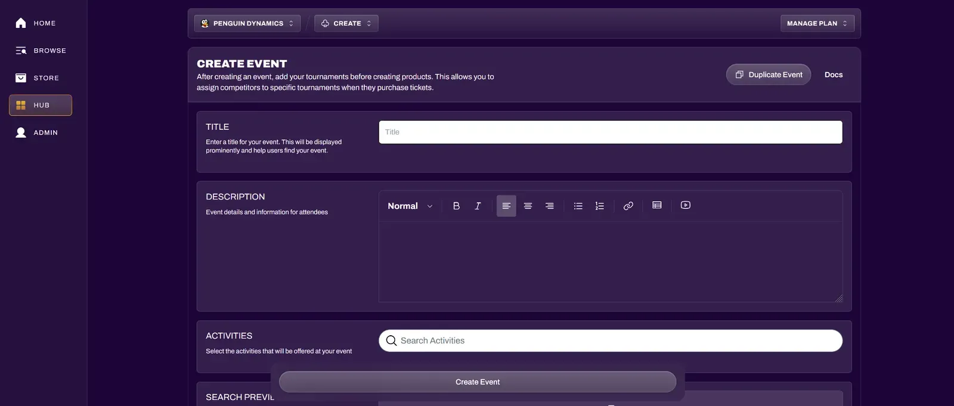Click the magnifier icon in Activities search
This screenshot has width=954, height=406.
tap(391, 341)
